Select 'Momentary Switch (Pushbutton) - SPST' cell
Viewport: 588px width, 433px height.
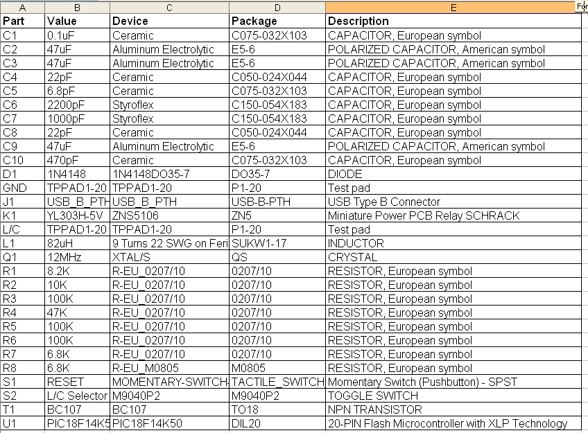coord(453,382)
